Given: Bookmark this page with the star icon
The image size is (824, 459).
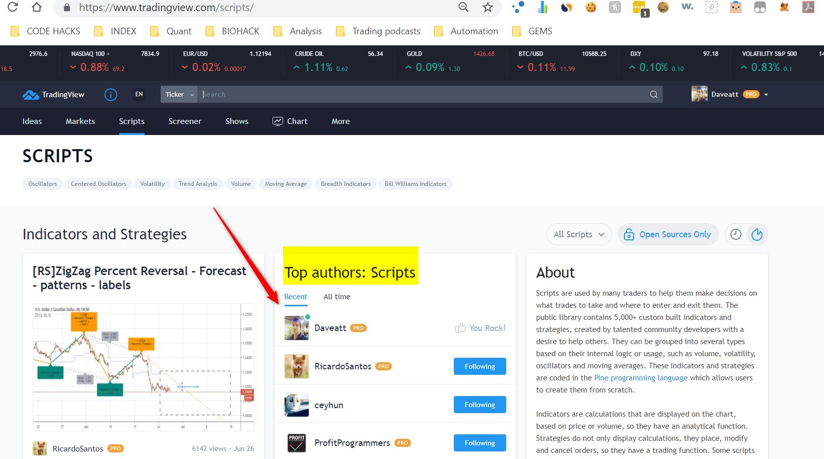Looking at the screenshot, I should [x=488, y=7].
